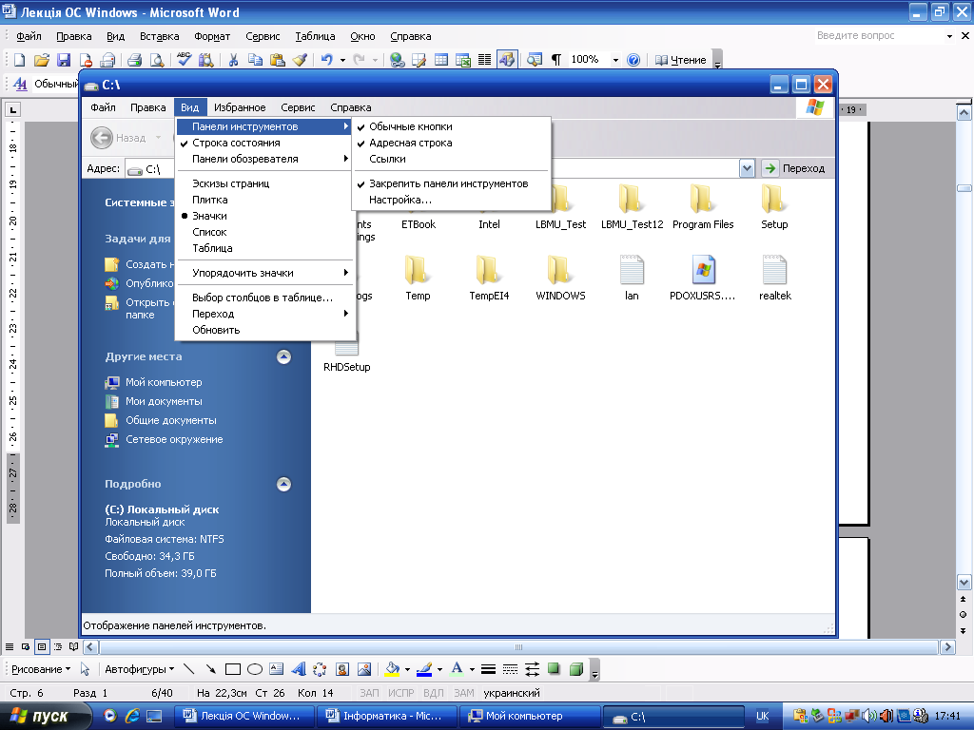
Task: Insert WordArt from Drawing toolbar
Action: pyautogui.click(x=299, y=669)
